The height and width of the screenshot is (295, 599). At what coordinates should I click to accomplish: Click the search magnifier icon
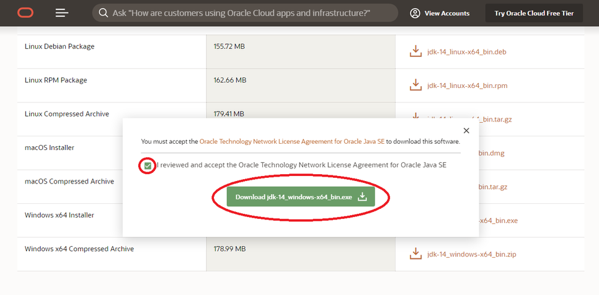click(103, 13)
